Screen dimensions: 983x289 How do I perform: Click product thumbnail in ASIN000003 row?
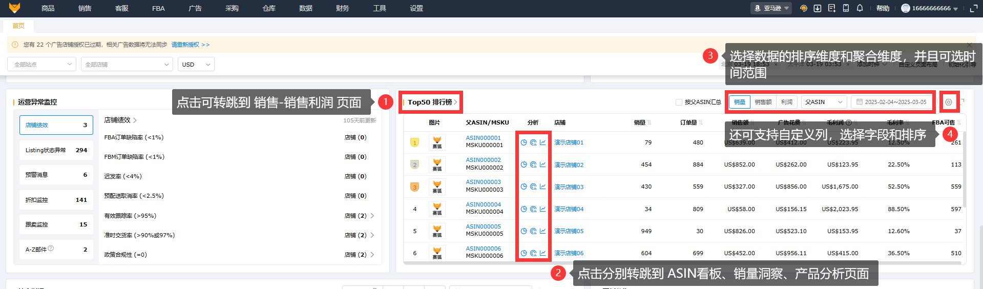tap(437, 187)
